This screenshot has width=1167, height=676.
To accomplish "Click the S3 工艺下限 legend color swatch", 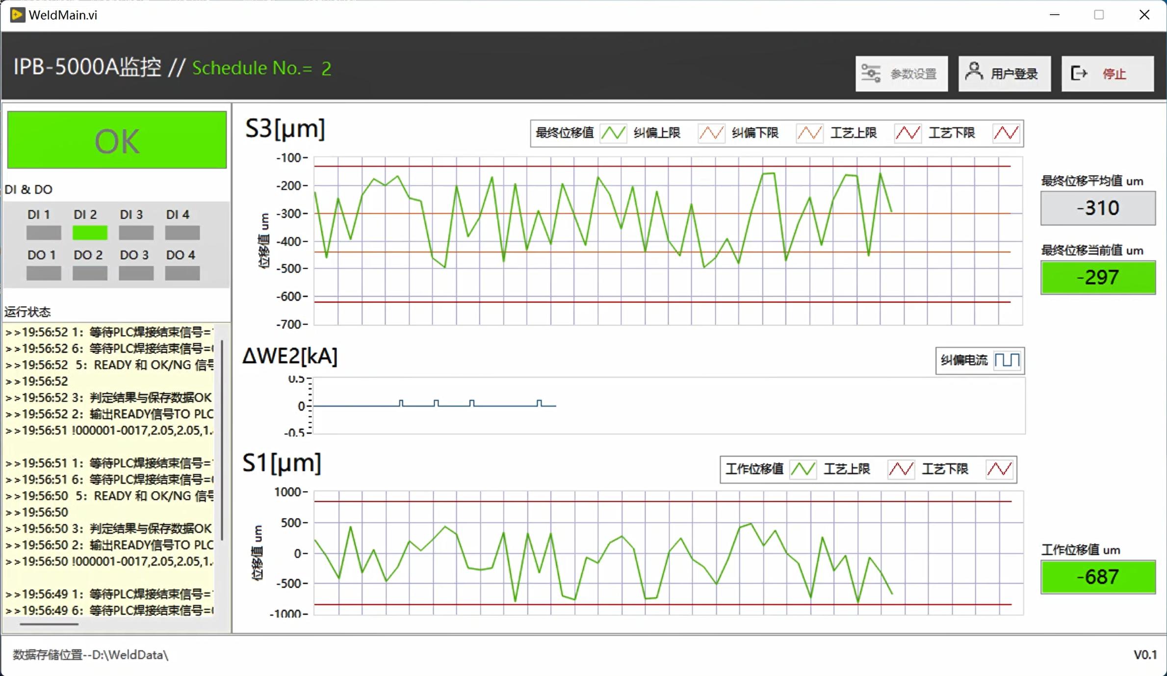I will [x=1006, y=133].
